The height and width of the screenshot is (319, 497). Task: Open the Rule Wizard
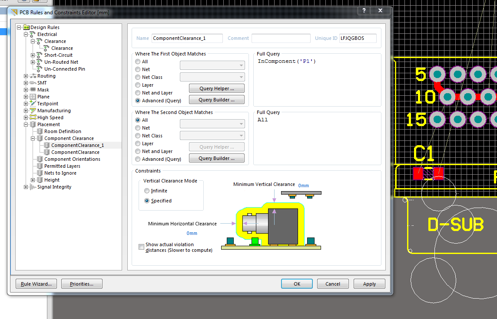point(36,284)
